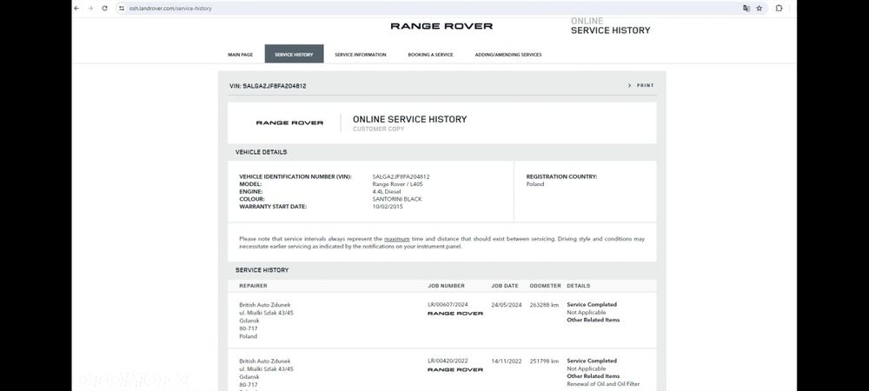The image size is (869, 391).
Task: Click the Print link
Action: (645, 86)
